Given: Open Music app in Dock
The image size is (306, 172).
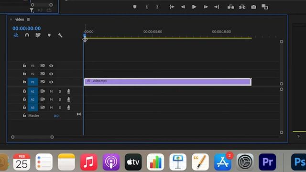Looking at the screenshot, I should 89,162.
